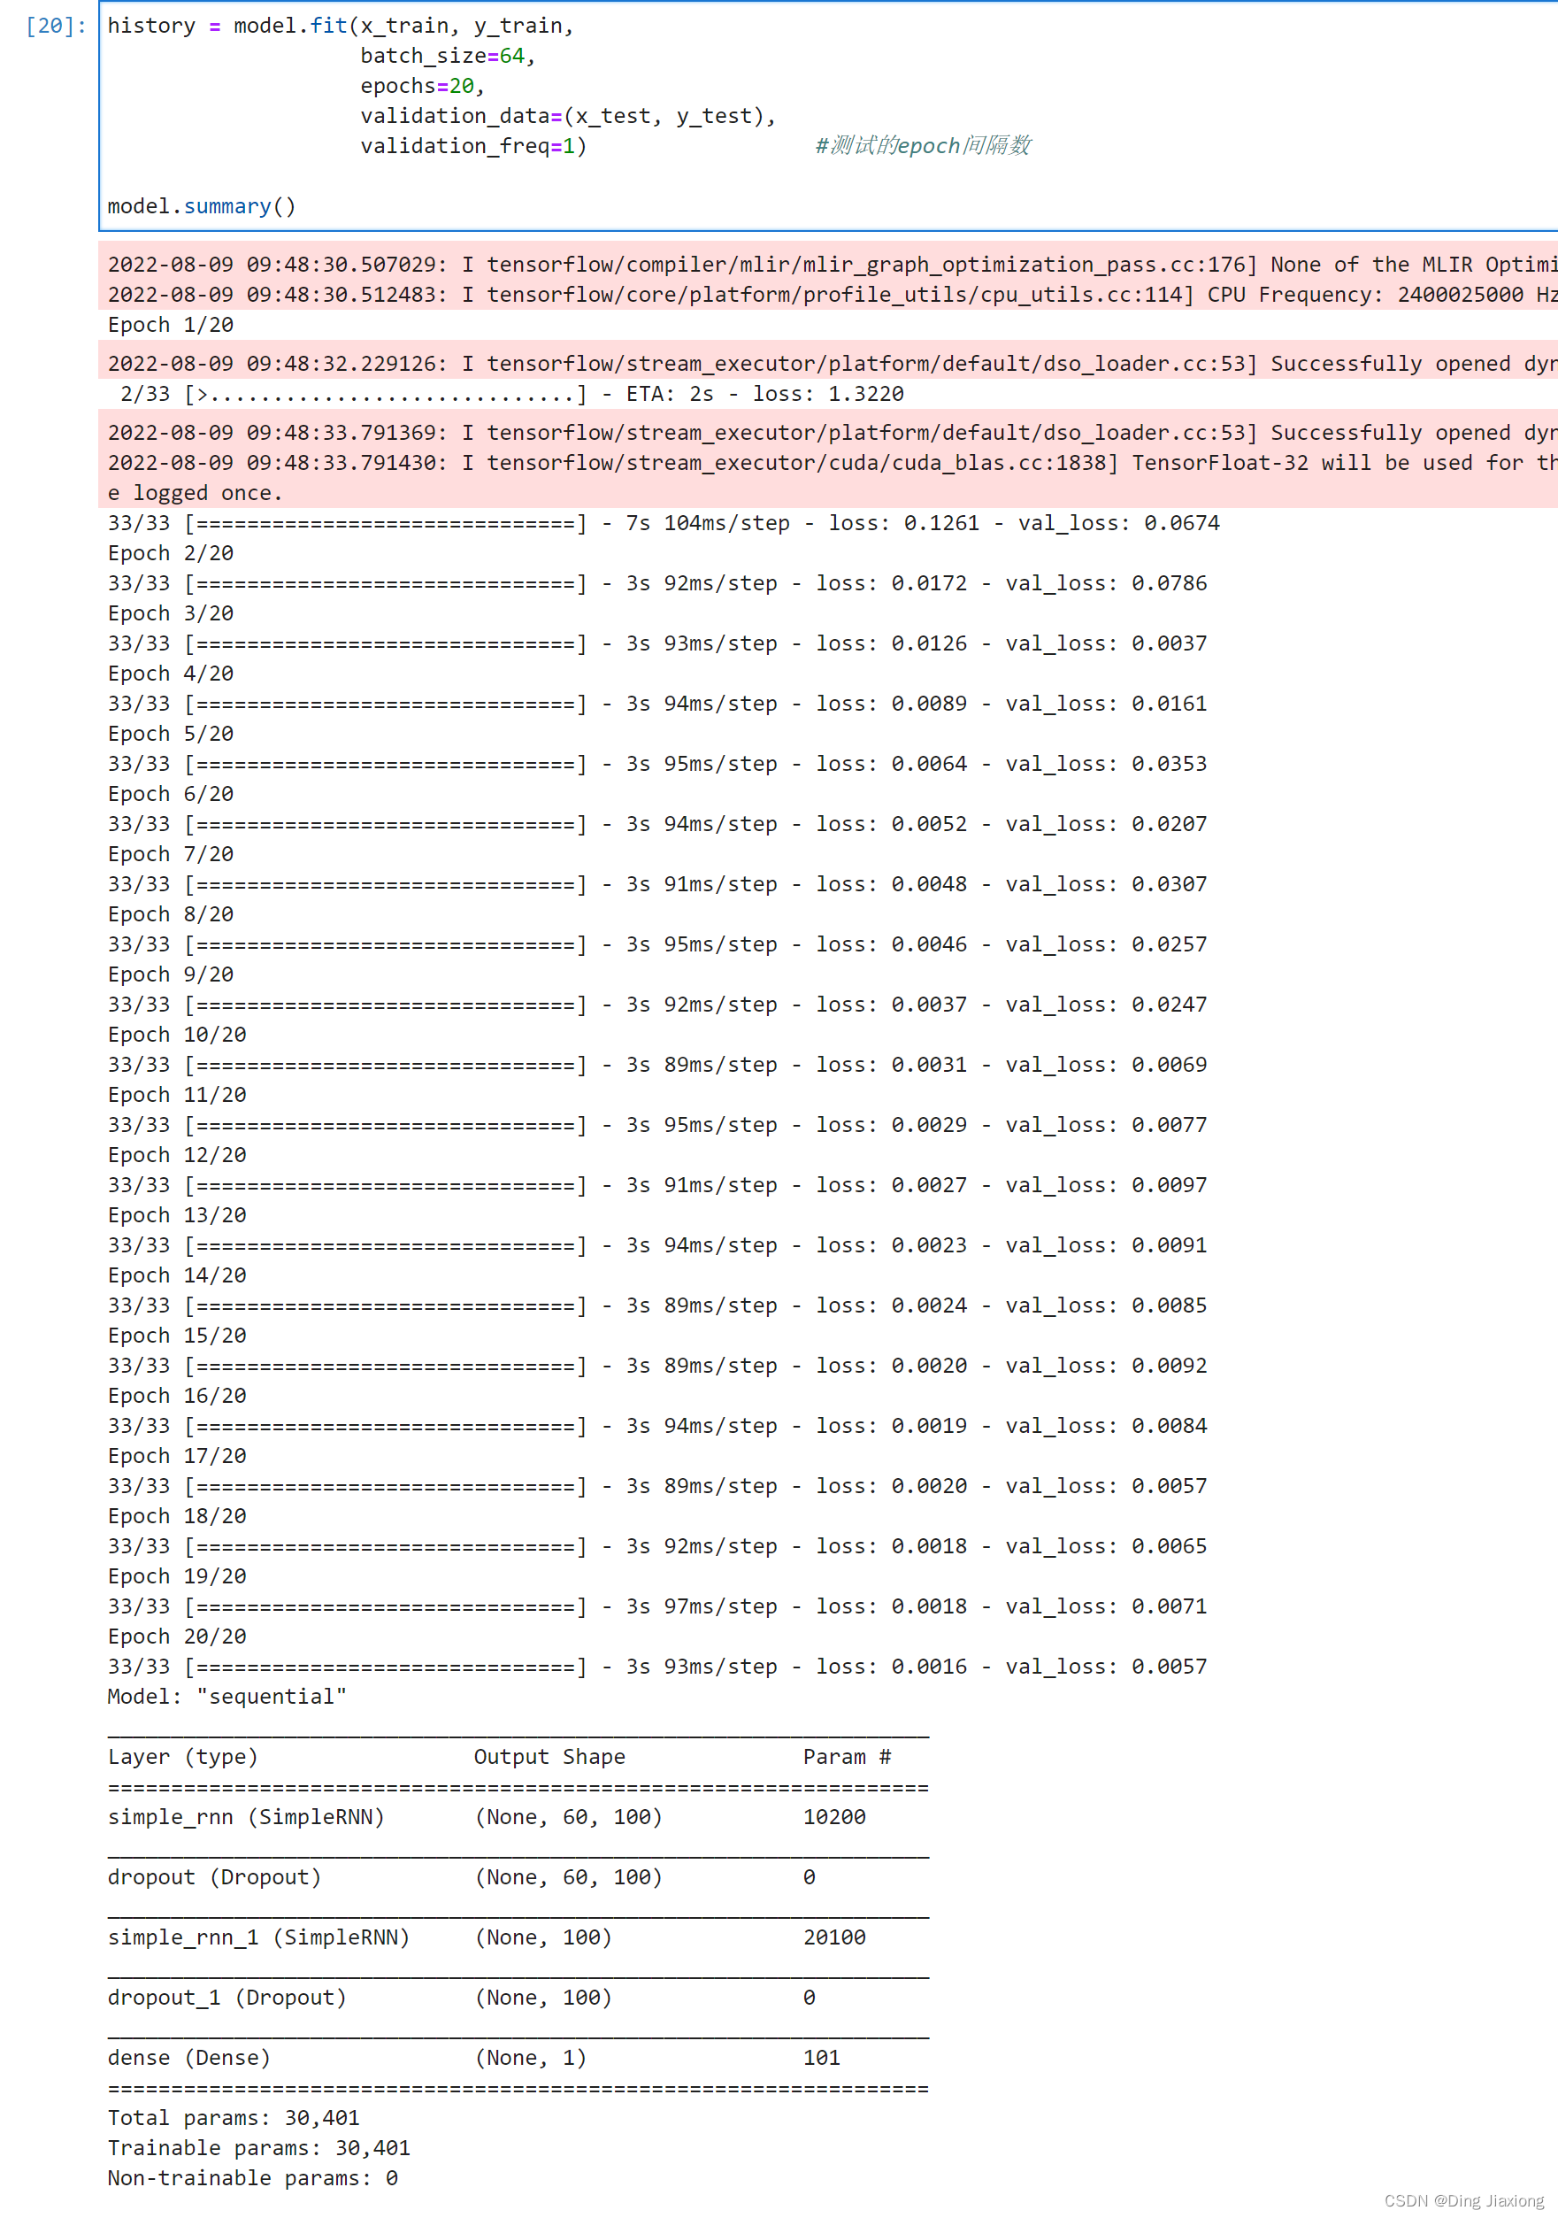Image resolution: width=1558 pixels, height=2218 pixels.
Task: Click the result line with val_loss: 0.0674
Action: pos(664,524)
